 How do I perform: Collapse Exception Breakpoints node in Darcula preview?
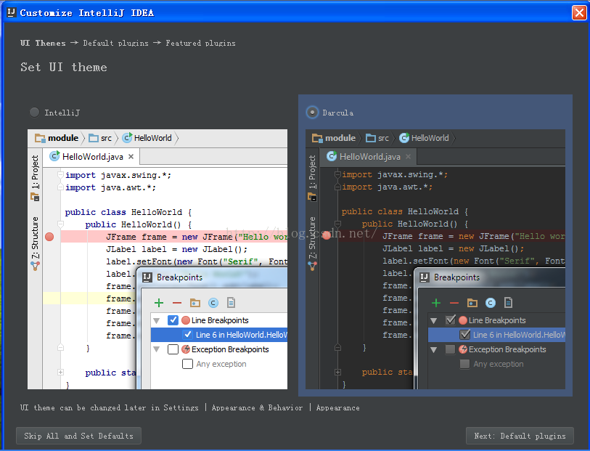434,350
